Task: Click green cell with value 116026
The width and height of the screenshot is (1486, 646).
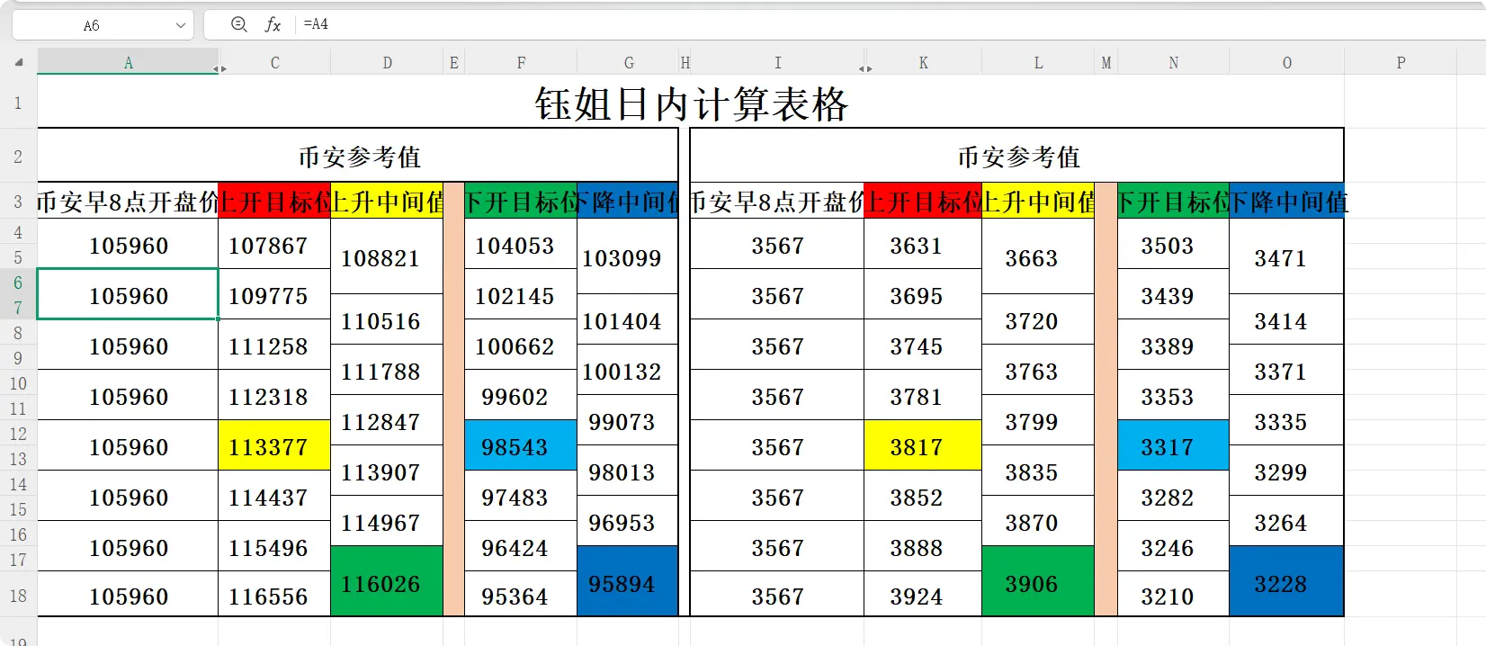Action: click(387, 581)
